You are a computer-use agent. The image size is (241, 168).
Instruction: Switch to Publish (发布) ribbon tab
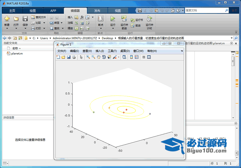point(97,11)
